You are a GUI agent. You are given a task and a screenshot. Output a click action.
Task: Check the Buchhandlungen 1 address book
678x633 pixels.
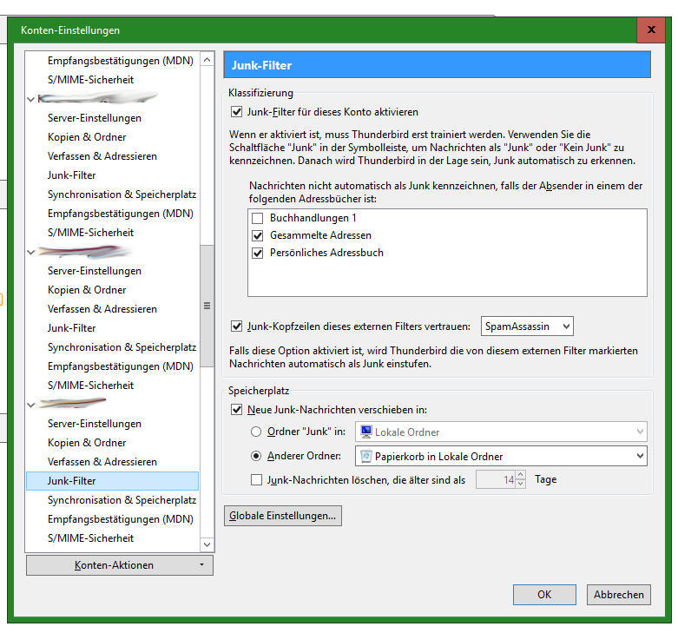[x=257, y=218]
